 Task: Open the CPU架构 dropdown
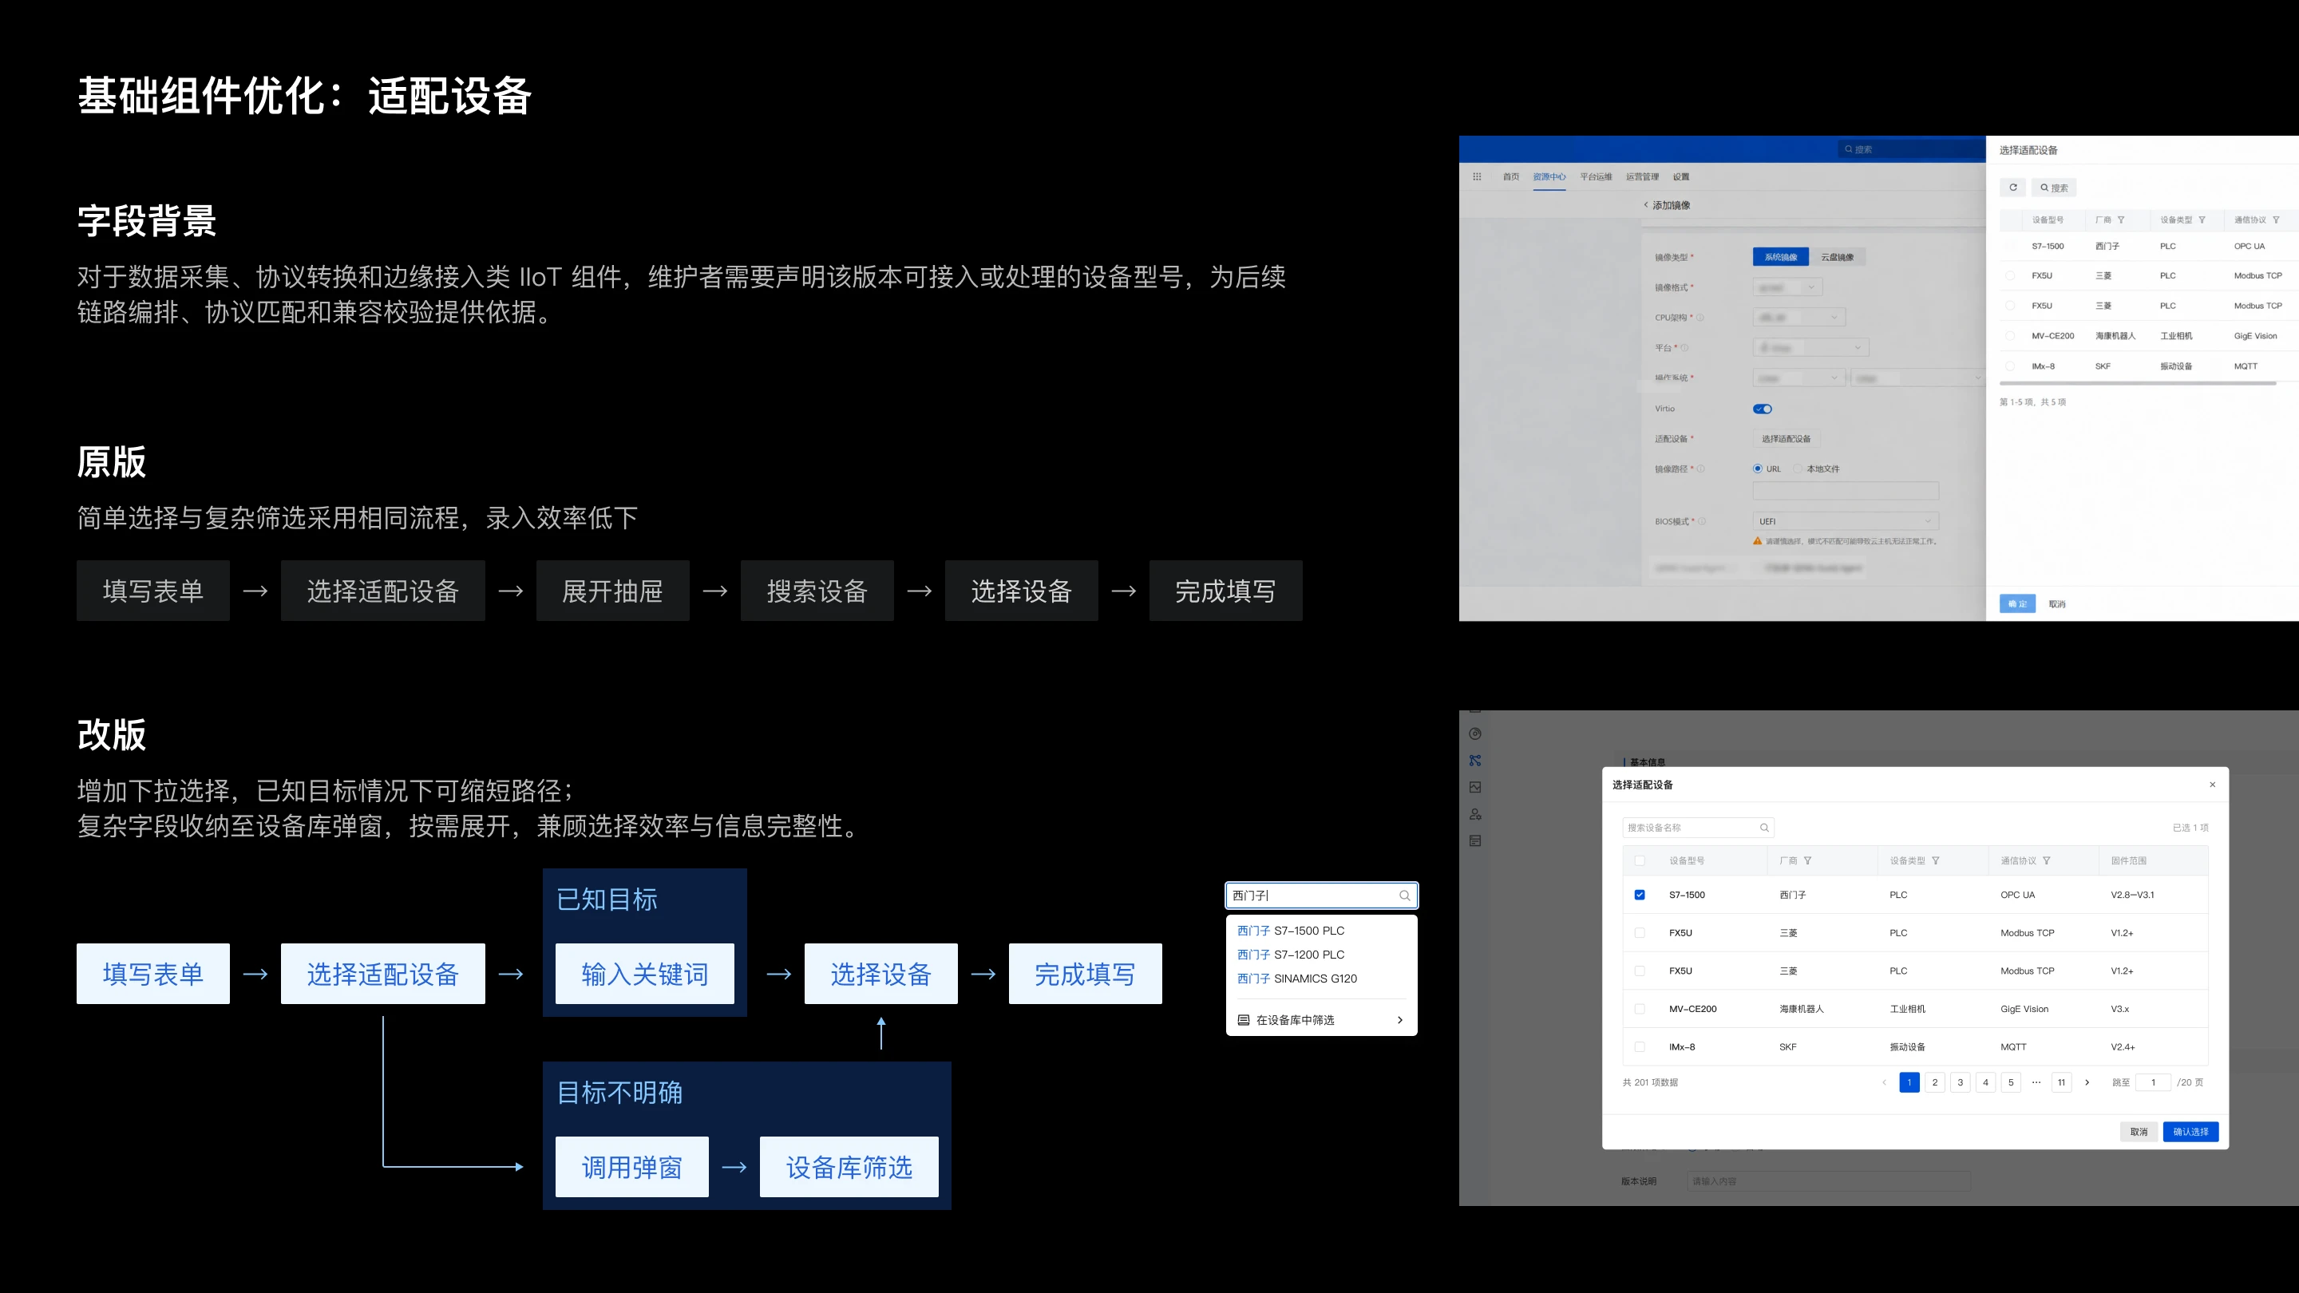[x=1799, y=318]
